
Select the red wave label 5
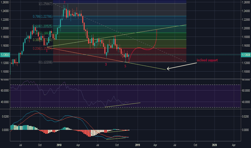pyautogui.click(x=125, y=66)
